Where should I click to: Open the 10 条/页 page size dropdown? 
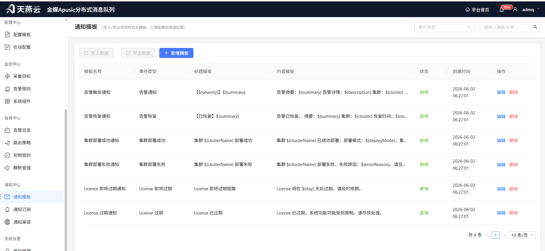coord(522,235)
